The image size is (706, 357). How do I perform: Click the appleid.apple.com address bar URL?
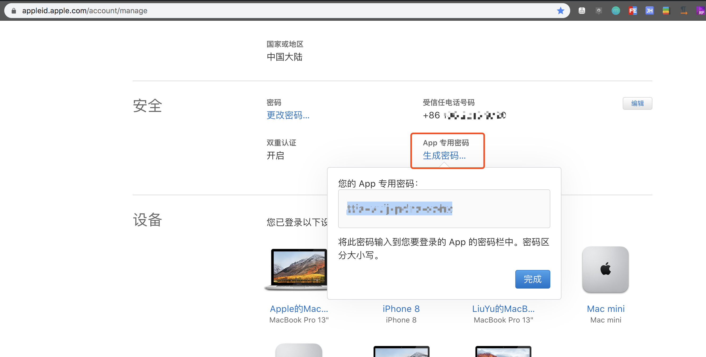[85, 11]
